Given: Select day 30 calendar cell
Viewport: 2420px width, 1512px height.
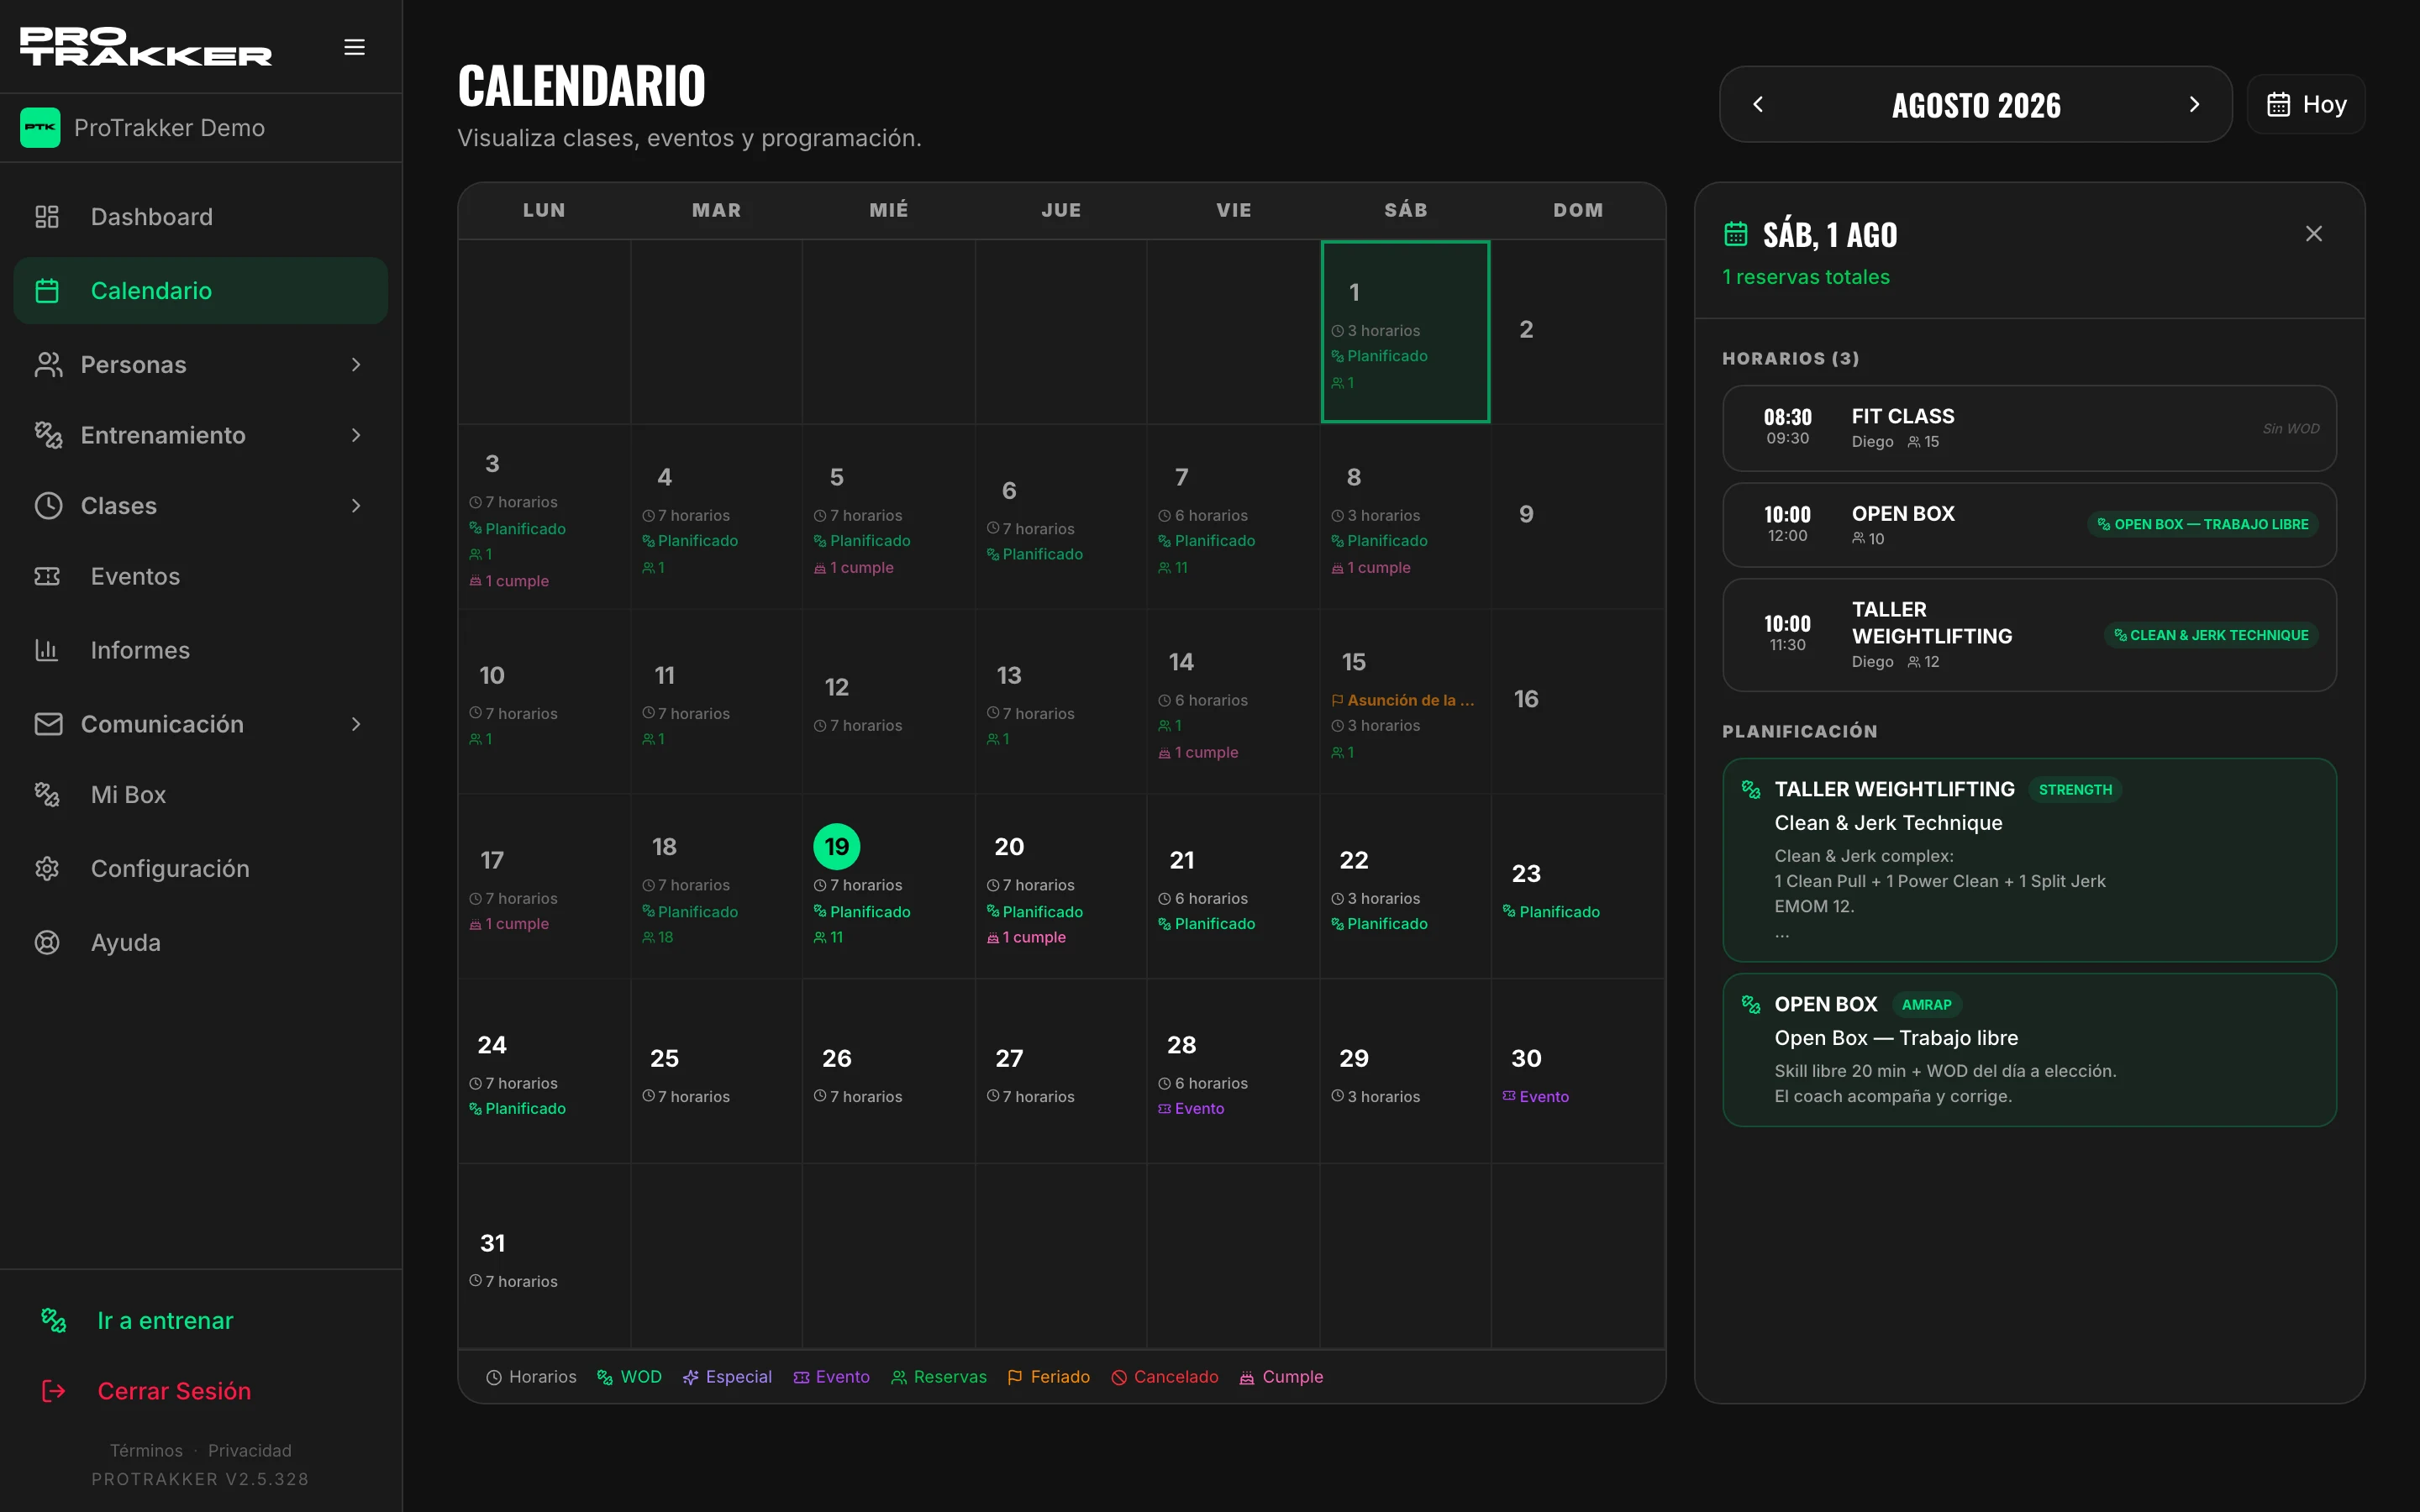Looking at the screenshot, I should pos(1578,1071).
